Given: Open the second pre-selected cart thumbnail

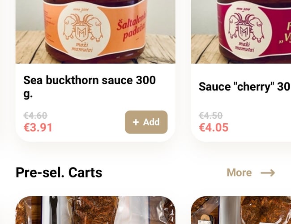Looking at the screenshot, I should (242, 211).
